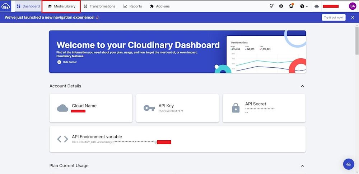Click the Cloudinary logo in top-left corner
359x174 pixels.
point(6,6)
